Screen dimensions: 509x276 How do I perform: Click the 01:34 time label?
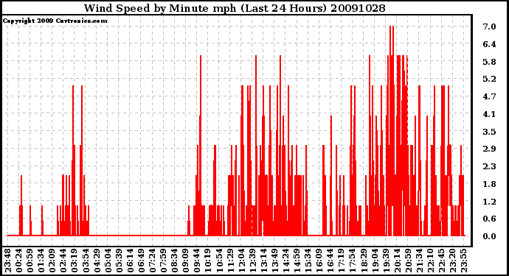pyautogui.click(x=41, y=261)
